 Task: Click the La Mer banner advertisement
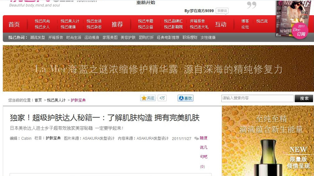pyautogui.click(x=158, y=68)
